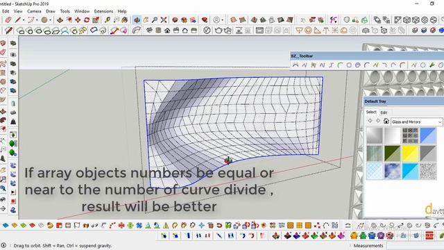Open the Edit menu
The height and width of the screenshot is (250, 444).
(x=6, y=11)
